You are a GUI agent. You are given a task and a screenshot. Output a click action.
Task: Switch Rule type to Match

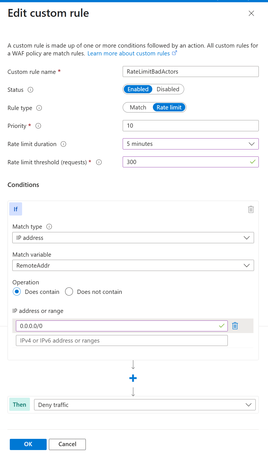138,107
